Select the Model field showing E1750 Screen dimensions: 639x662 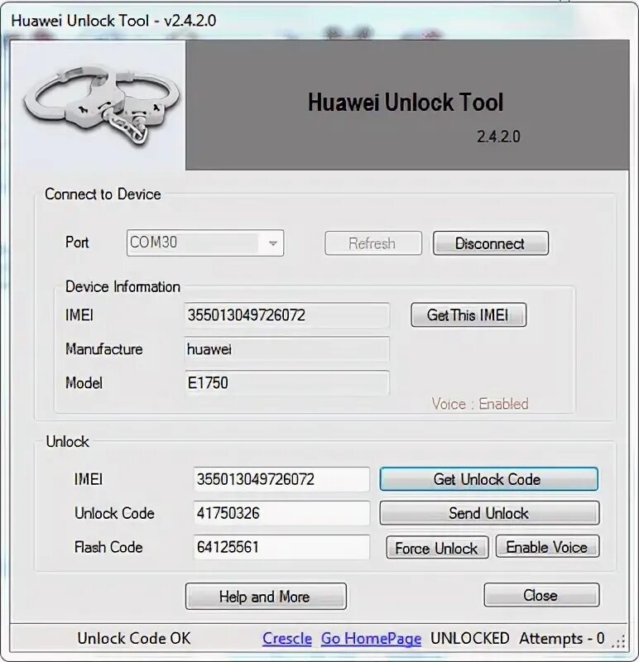(286, 383)
